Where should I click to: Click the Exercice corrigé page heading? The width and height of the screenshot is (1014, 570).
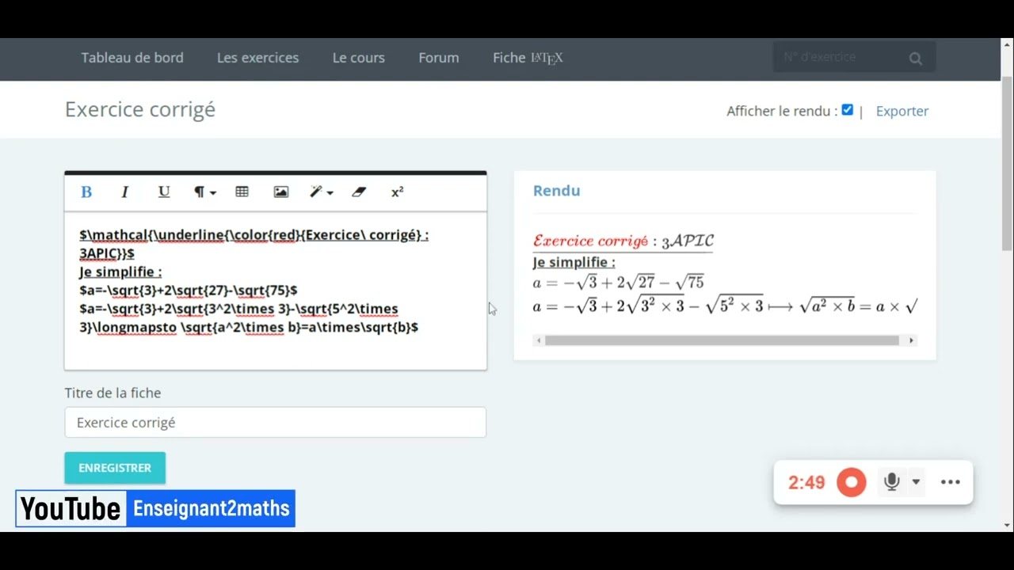140,109
